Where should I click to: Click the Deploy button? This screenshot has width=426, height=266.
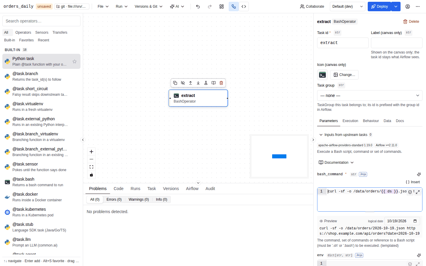pos(380,7)
